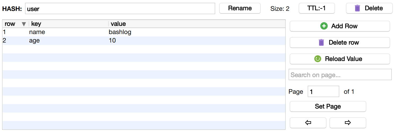Screen dimensions: 394x131
Task: Click the bashlog value cell
Action: click(120, 32)
